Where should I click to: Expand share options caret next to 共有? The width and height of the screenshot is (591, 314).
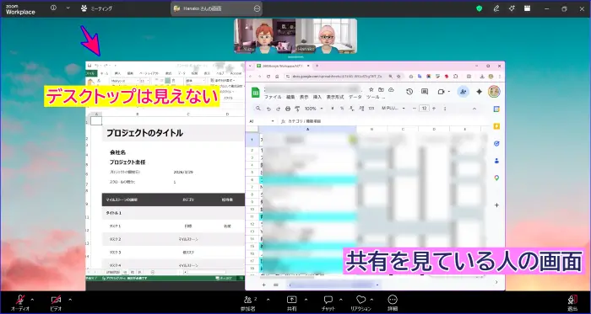coord(306,300)
